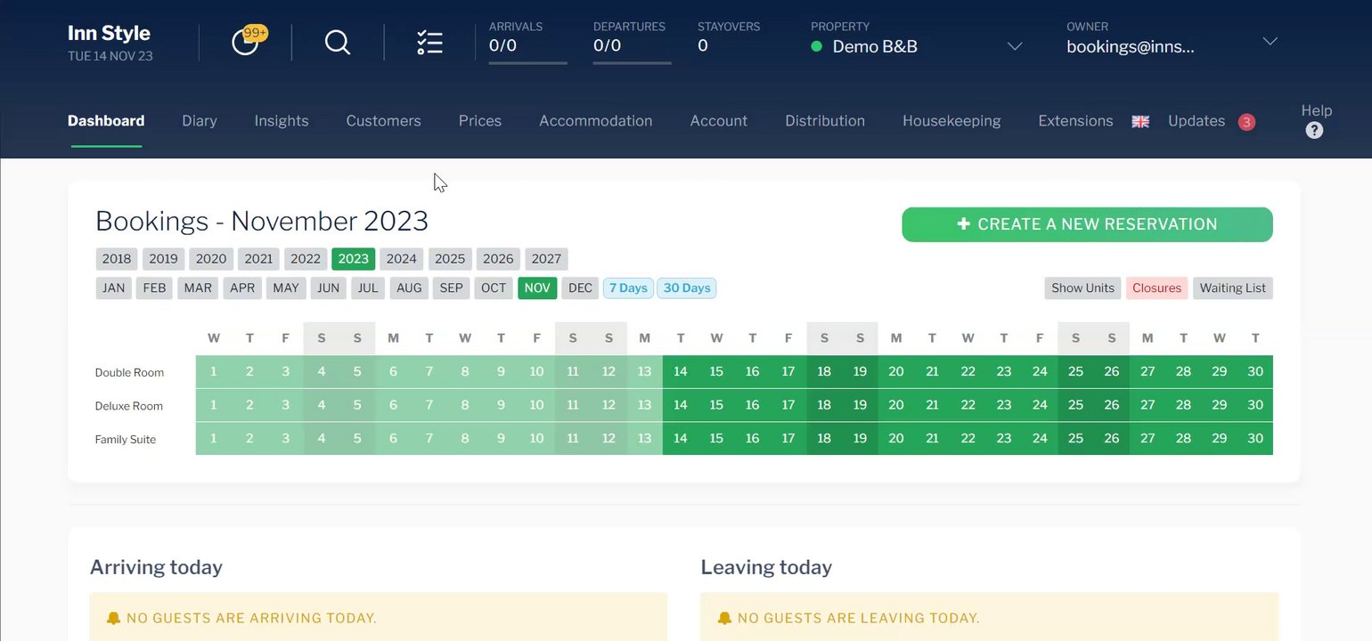Open the Distribution tab
The width and height of the screenshot is (1372, 641).
(825, 121)
